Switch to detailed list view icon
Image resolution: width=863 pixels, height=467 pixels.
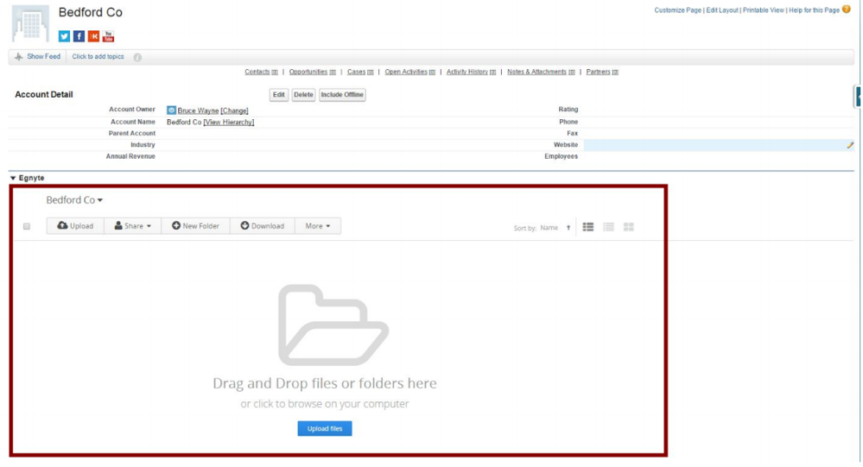[x=588, y=227]
